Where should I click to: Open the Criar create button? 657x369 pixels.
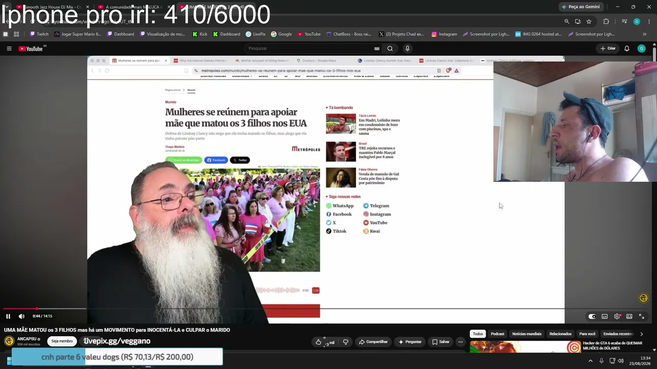pyautogui.click(x=608, y=49)
